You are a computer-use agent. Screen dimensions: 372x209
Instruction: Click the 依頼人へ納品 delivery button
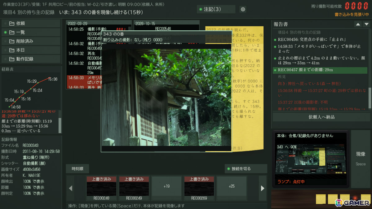(x=321, y=117)
